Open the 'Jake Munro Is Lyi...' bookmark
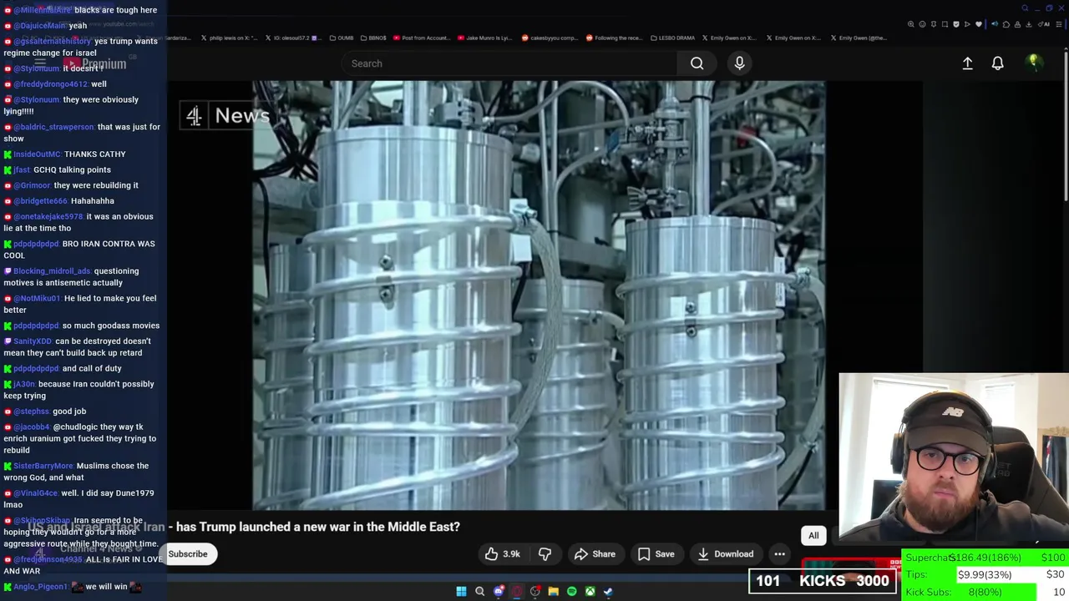 485,38
